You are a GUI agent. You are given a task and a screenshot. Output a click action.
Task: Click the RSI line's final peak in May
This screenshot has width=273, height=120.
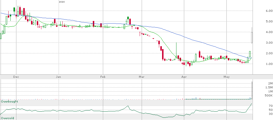[251, 104]
